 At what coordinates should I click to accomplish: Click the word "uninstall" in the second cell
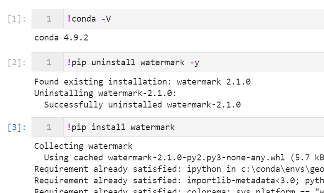click(113, 62)
